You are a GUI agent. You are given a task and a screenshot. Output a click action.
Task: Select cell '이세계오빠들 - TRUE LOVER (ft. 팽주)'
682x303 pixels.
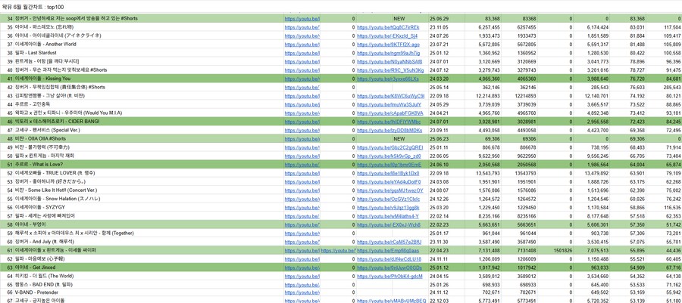[x=149, y=173]
